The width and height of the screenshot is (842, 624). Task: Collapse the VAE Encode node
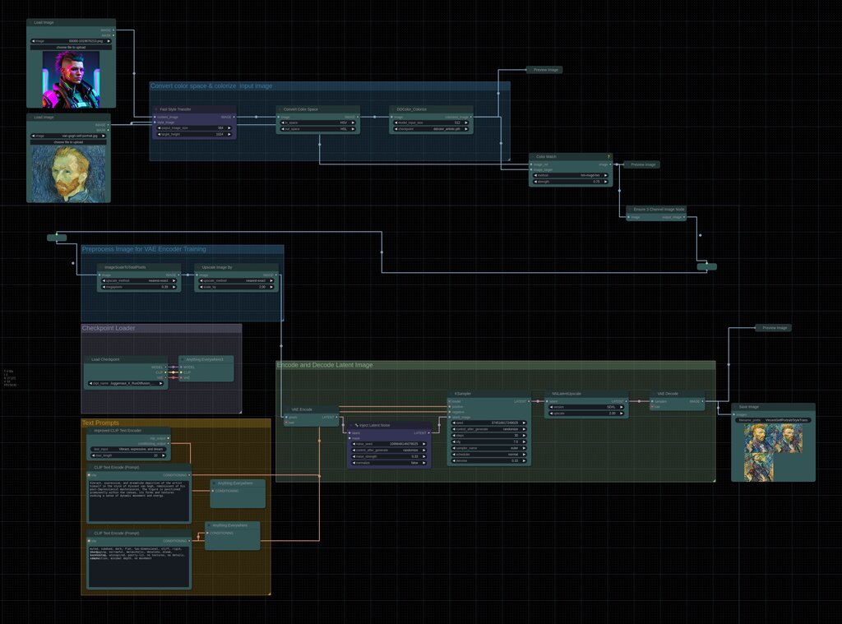tap(287, 409)
